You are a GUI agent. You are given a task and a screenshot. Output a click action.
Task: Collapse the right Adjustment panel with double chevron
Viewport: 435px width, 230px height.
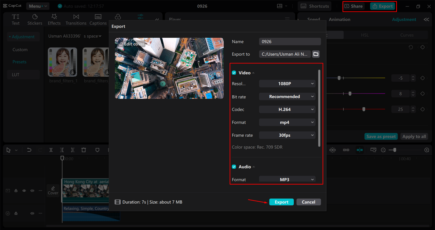[426, 20]
